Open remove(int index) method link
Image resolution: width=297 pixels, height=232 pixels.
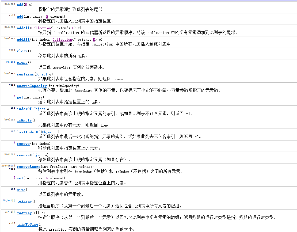[23, 144]
